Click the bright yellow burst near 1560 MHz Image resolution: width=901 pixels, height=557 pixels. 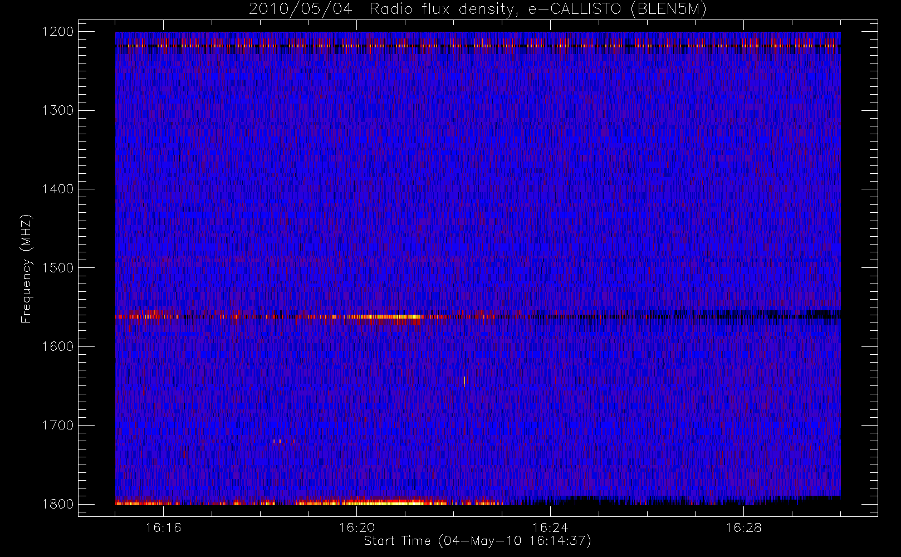[384, 316]
